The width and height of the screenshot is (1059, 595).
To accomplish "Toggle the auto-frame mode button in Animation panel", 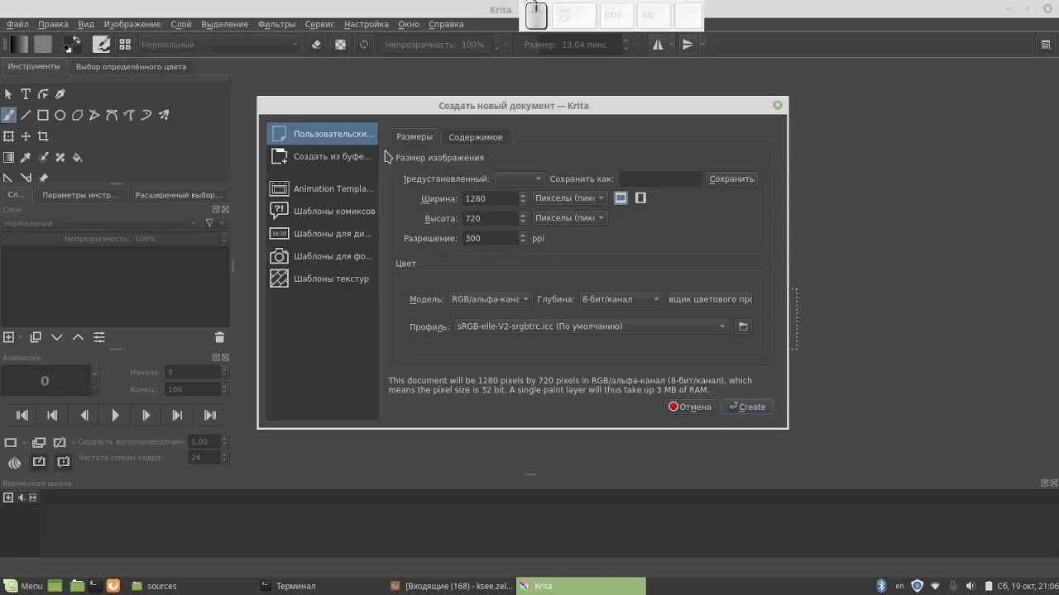I will (x=39, y=463).
